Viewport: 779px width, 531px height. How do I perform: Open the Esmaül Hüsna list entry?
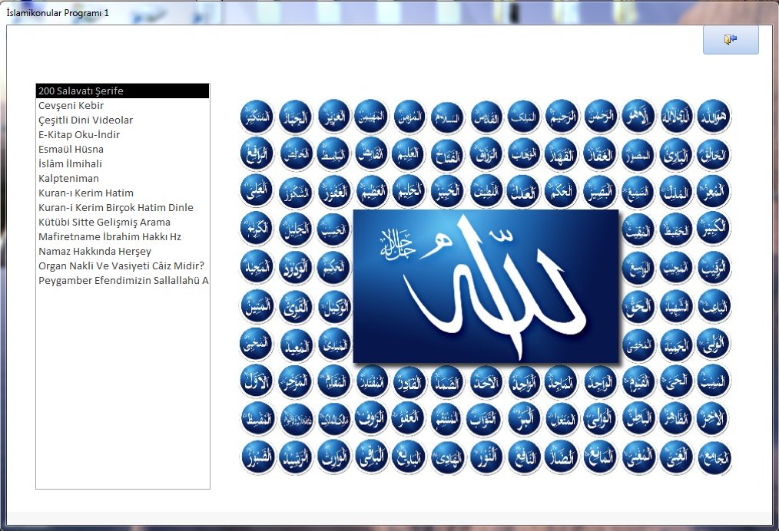click(x=71, y=150)
